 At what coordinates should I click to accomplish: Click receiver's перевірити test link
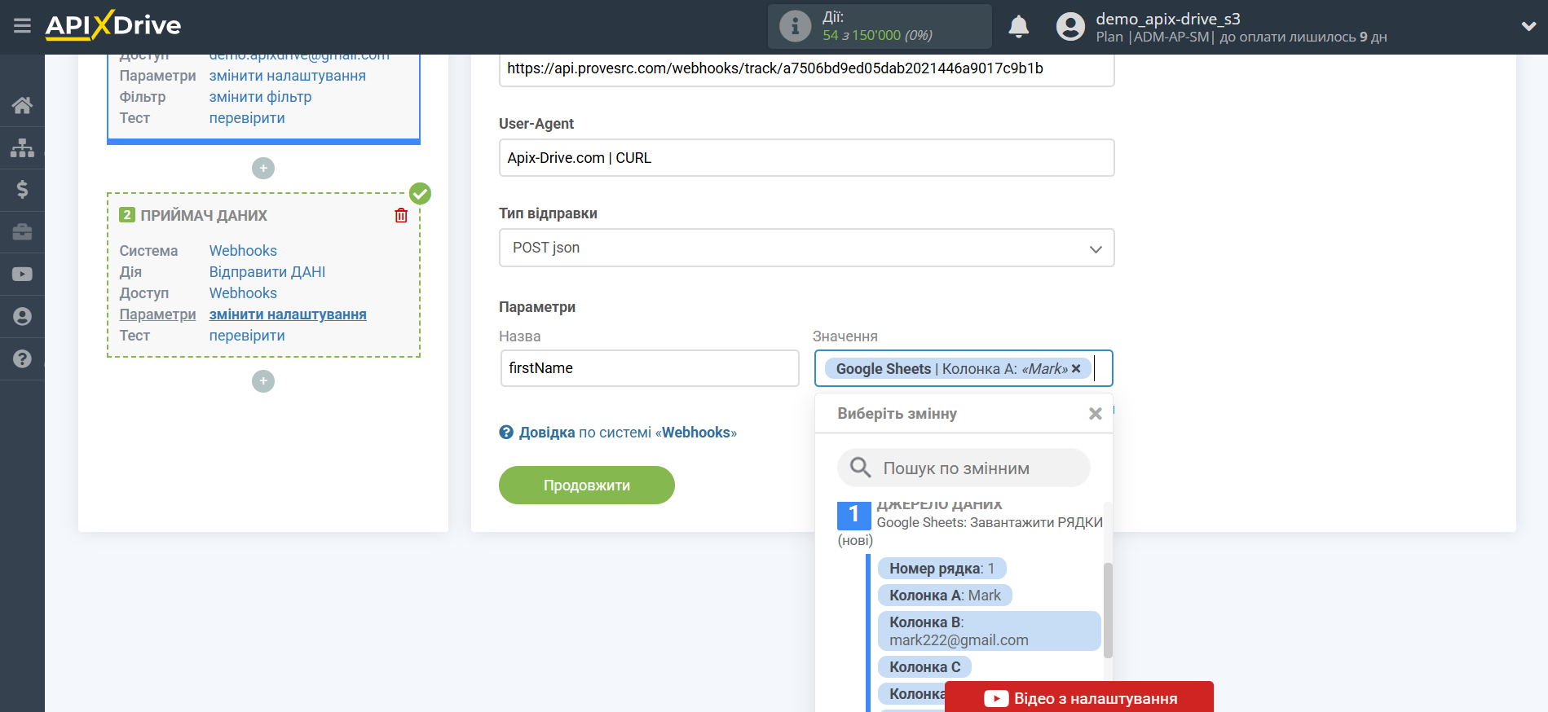247,336
